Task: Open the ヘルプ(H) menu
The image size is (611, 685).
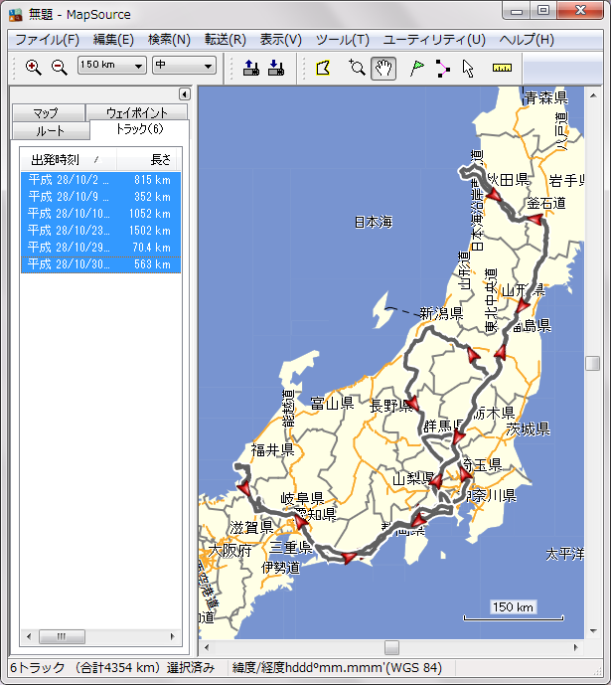Action: pos(527,40)
